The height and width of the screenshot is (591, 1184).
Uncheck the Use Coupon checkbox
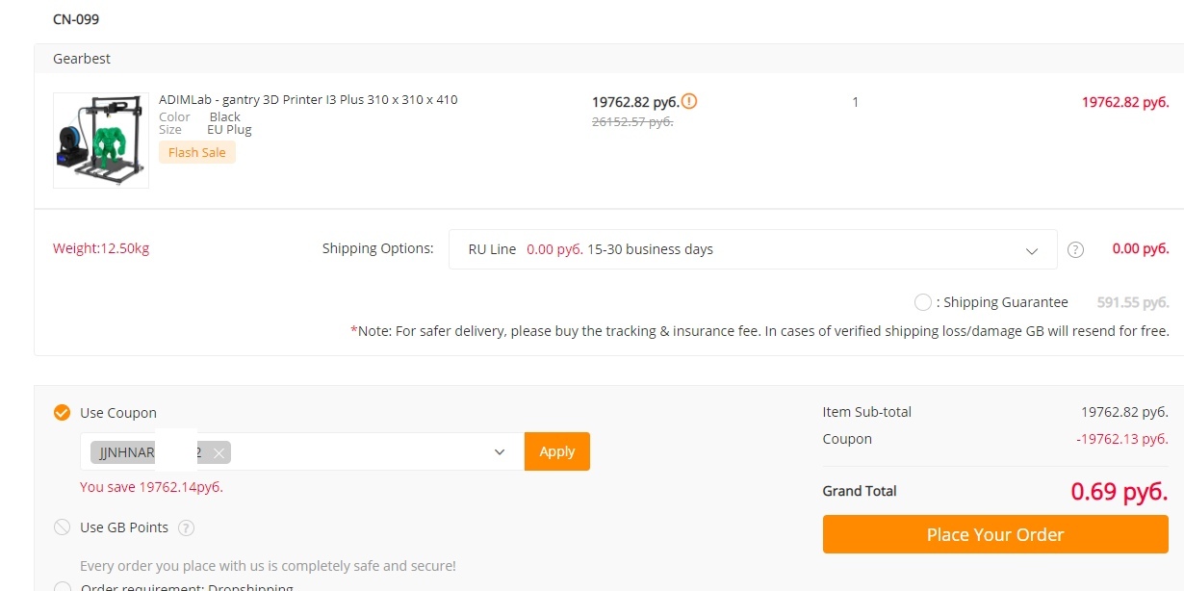point(63,413)
